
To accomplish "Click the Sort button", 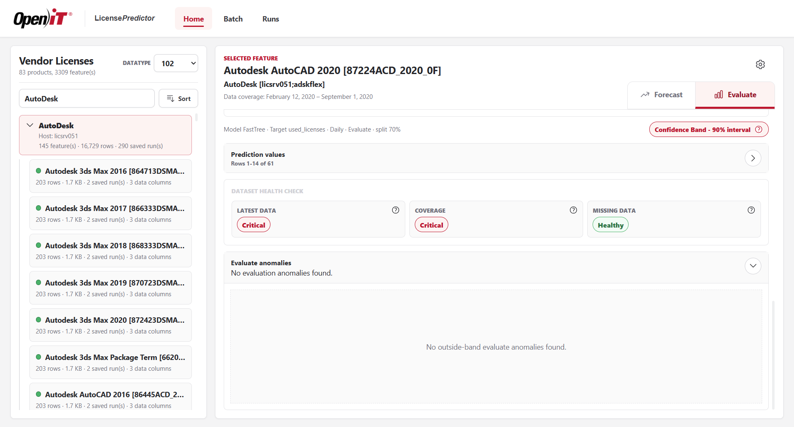I will [x=178, y=98].
